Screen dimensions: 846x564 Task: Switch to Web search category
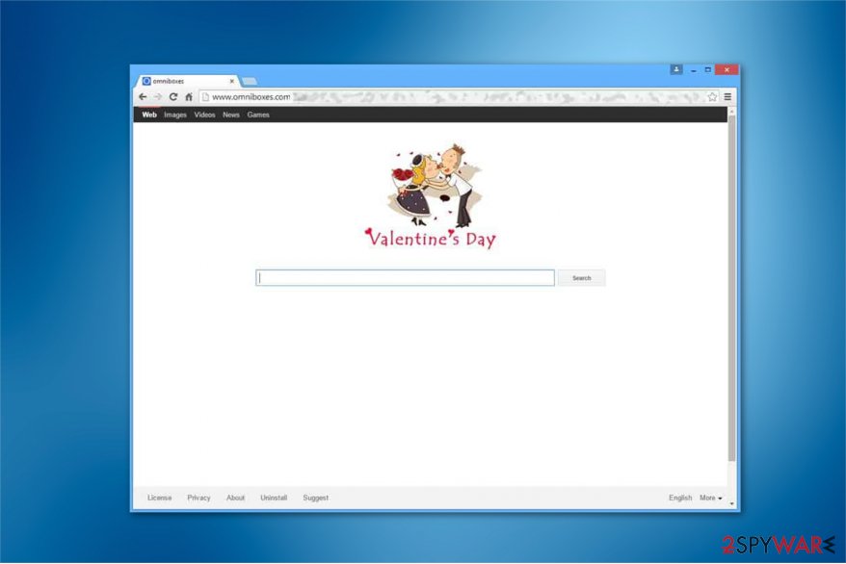[x=149, y=115]
